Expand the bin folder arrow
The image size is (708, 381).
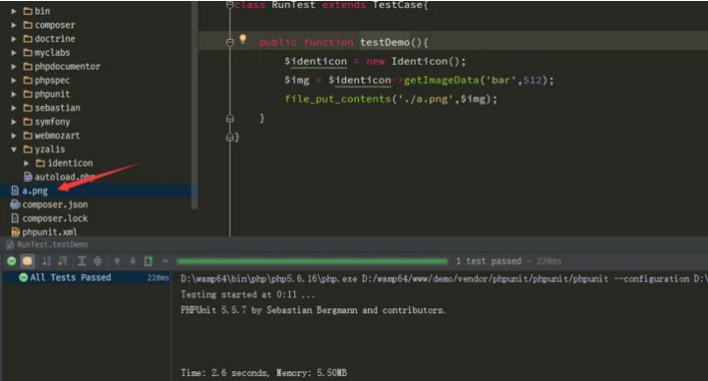pos(14,11)
